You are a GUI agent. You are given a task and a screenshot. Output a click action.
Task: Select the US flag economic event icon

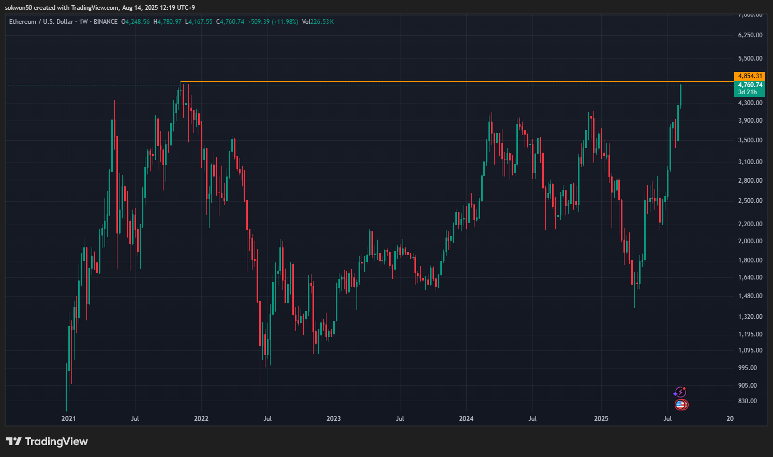[680, 405]
